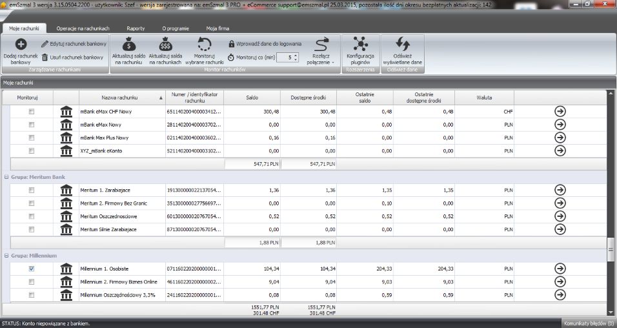Check Monitoruj for Millennium 2. Firmowy Biznes Online
This screenshot has width=617, height=328.
(x=32, y=282)
